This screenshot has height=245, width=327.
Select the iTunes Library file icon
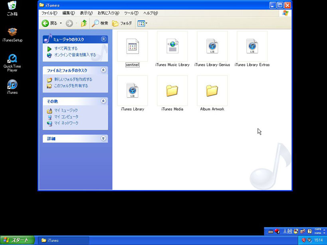[x=133, y=91]
